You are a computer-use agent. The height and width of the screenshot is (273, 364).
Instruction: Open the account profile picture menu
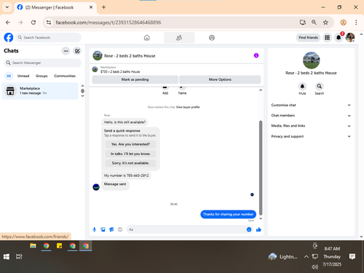point(350,38)
